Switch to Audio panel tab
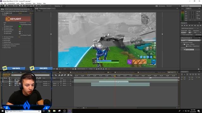This screenshot has height=113, width=202. (188, 8)
